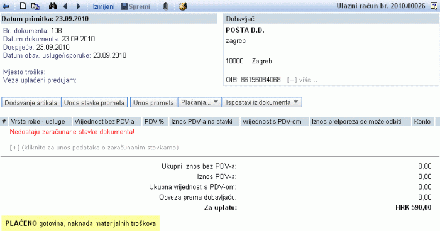Click the Ukupni iznos bez PDV-a label

pos(199,166)
